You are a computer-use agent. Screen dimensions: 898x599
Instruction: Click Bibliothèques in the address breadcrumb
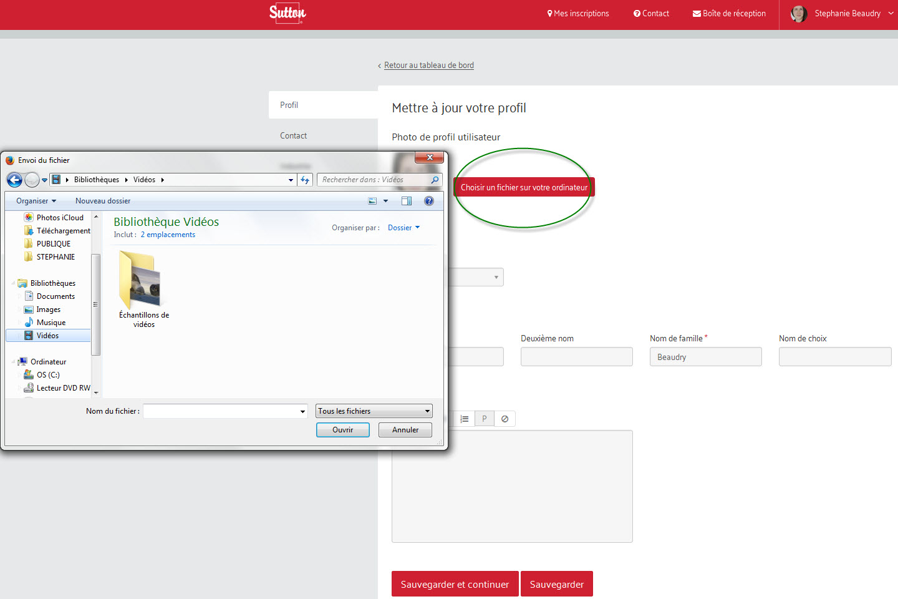click(97, 180)
